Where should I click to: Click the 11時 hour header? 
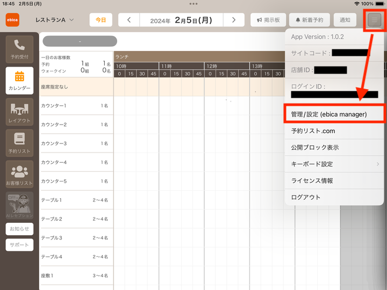182,66
